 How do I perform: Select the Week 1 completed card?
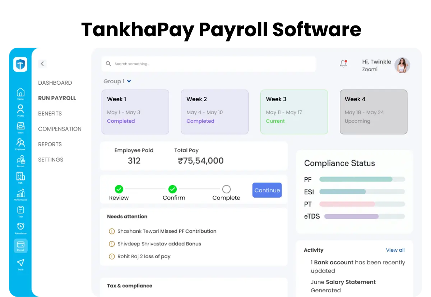tap(135, 112)
